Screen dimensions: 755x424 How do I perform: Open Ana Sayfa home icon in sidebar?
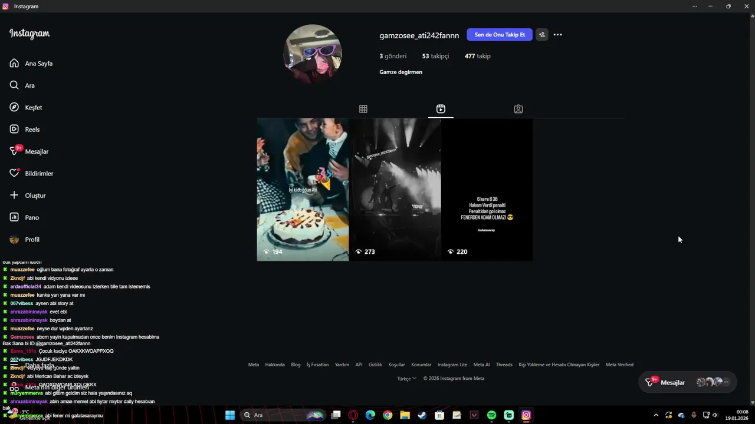[14, 63]
